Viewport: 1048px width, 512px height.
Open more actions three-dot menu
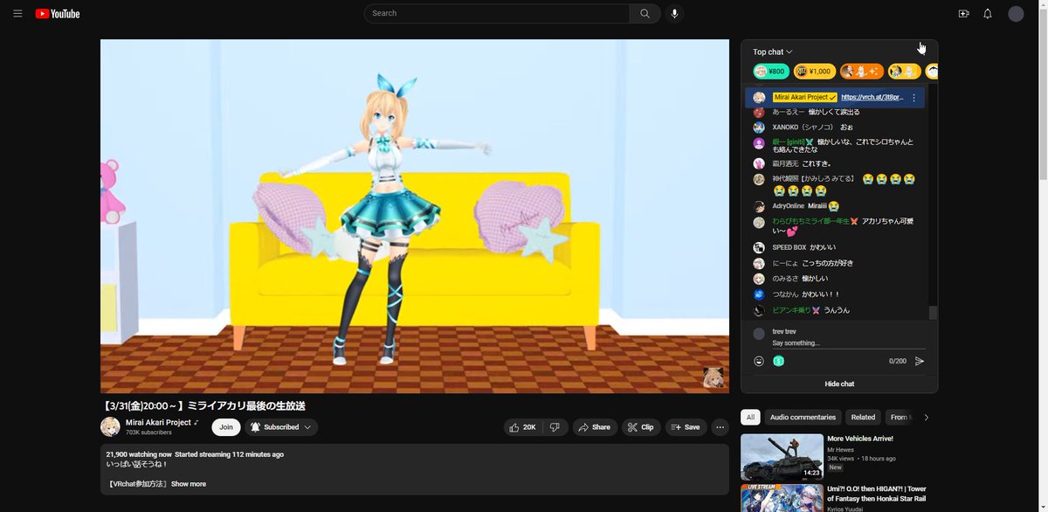tap(720, 427)
